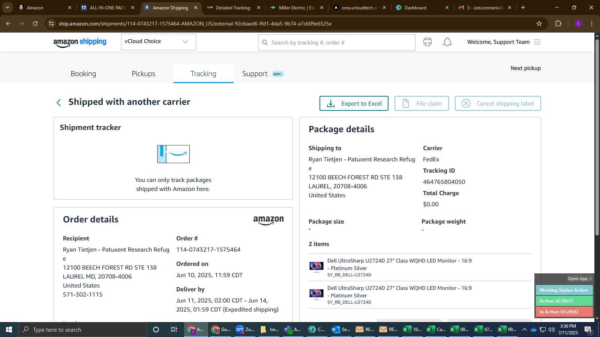Click the Export to Excel button
600x337 pixels.
click(x=354, y=103)
